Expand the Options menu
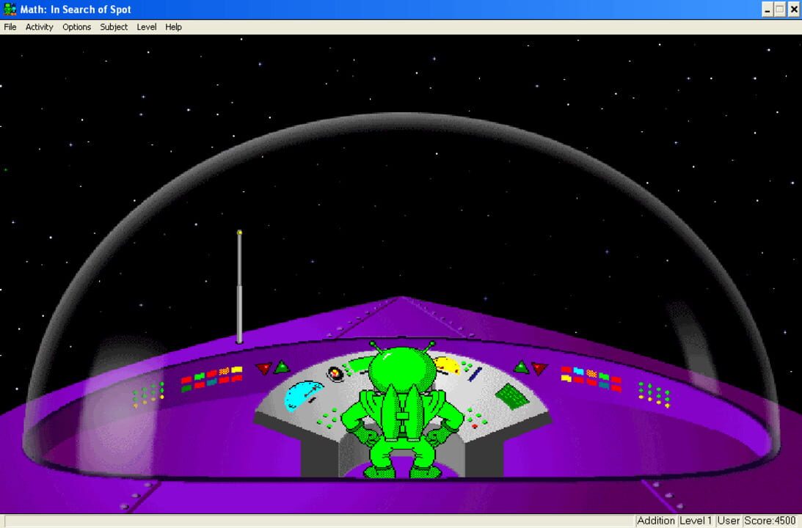This screenshot has height=528, width=802. 76,27
